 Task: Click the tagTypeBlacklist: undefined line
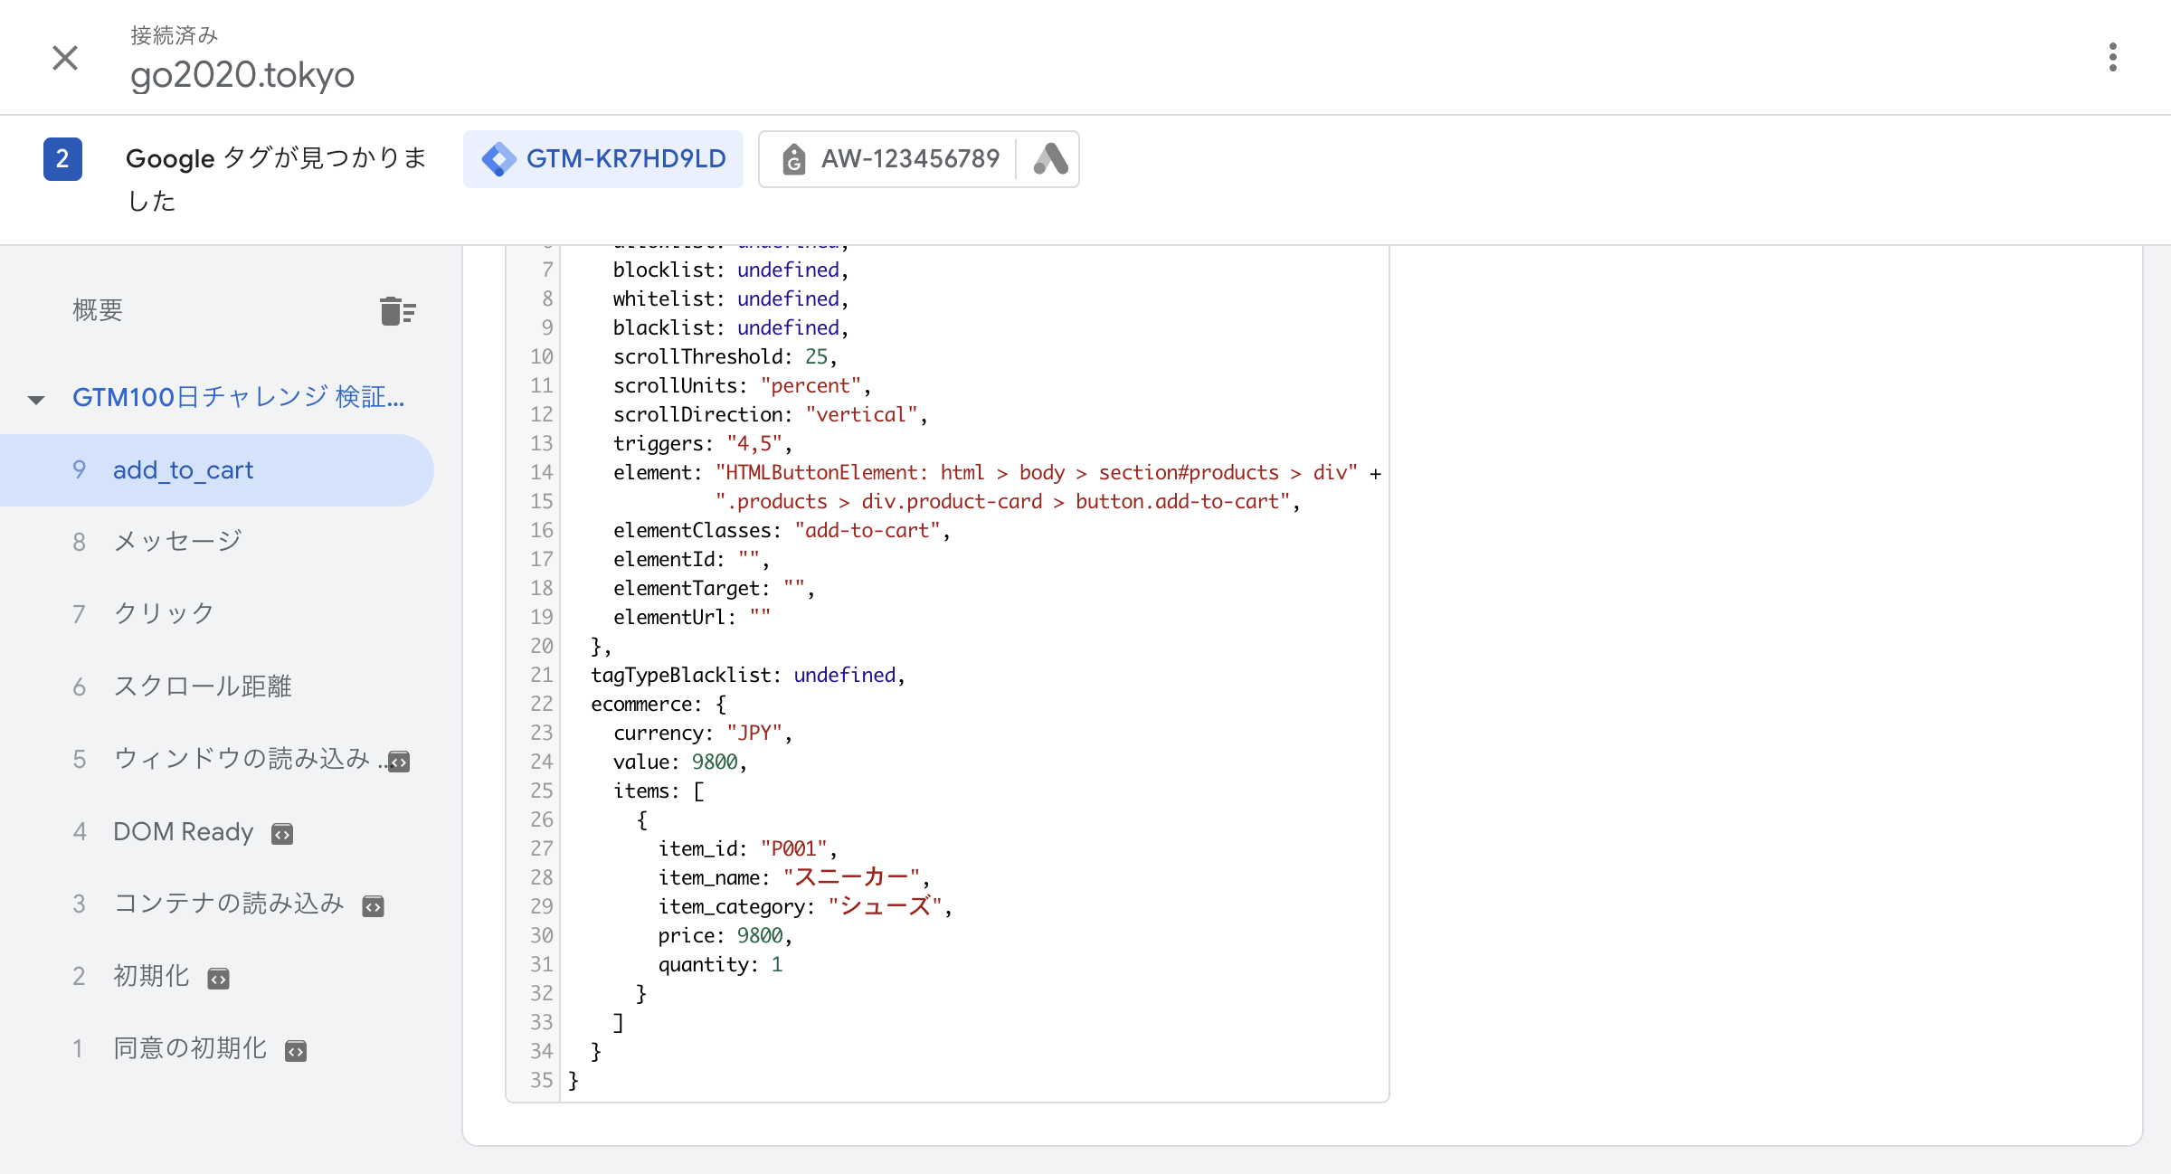pyautogui.click(x=747, y=675)
